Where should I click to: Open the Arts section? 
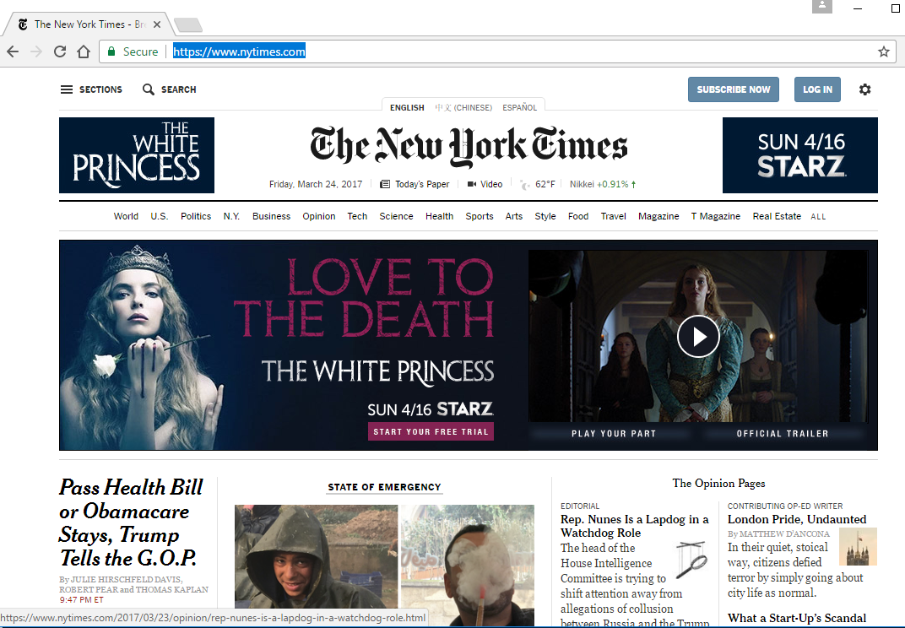click(513, 216)
